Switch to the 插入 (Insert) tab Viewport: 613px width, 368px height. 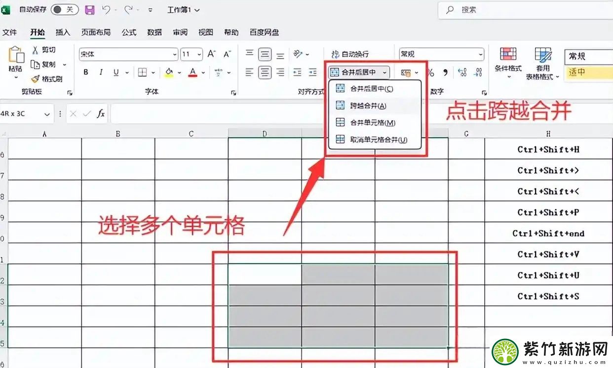[63, 33]
